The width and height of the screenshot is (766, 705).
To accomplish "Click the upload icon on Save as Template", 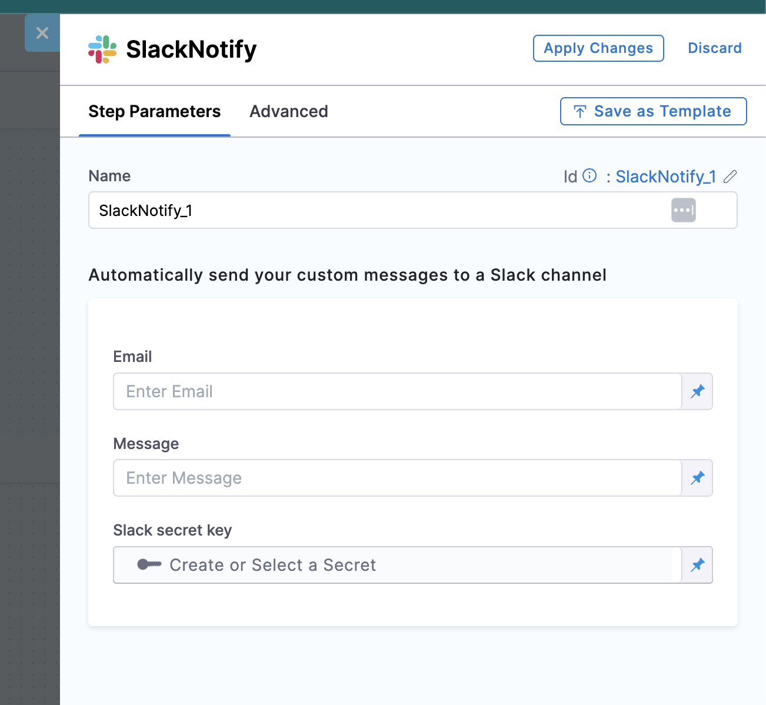I will [x=580, y=111].
